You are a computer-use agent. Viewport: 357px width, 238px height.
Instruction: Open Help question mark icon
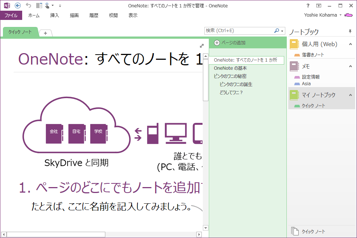(308, 6)
